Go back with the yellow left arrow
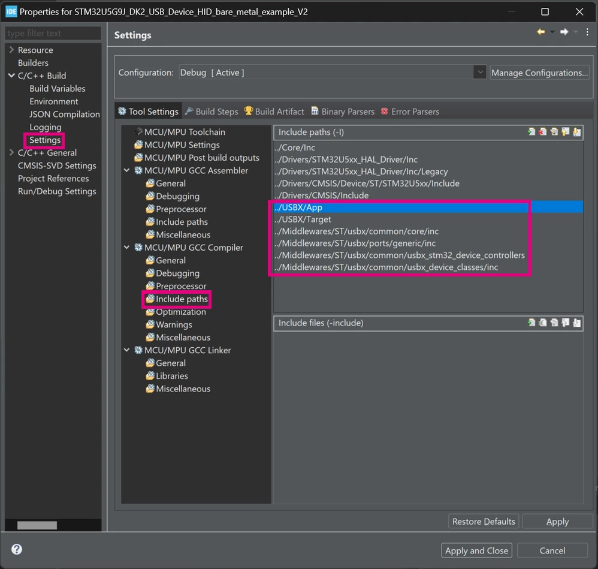 pyautogui.click(x=541, y=32)
